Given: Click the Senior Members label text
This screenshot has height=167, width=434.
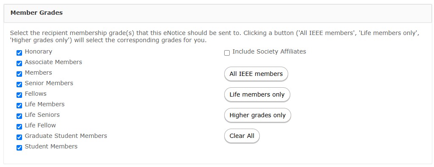Looking at the screenshot, I should (x=49, y=83).
